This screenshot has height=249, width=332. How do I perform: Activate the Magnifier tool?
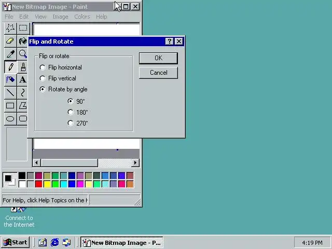click(x=22, y=54)
